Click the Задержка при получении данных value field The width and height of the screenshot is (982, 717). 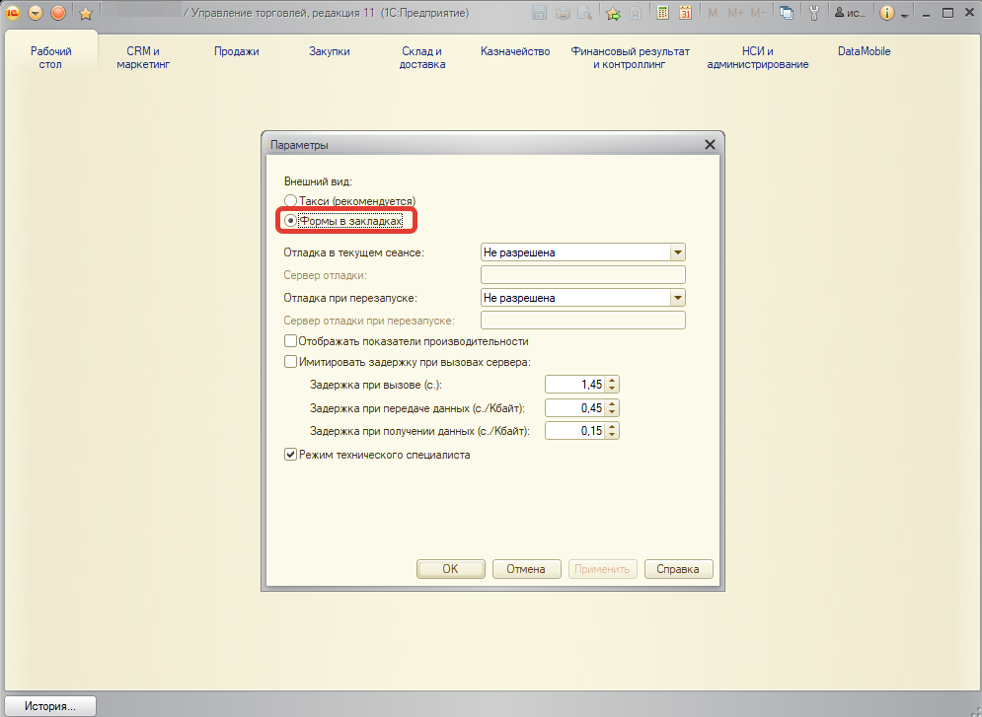pyautogui.click(x=575, y=430)
